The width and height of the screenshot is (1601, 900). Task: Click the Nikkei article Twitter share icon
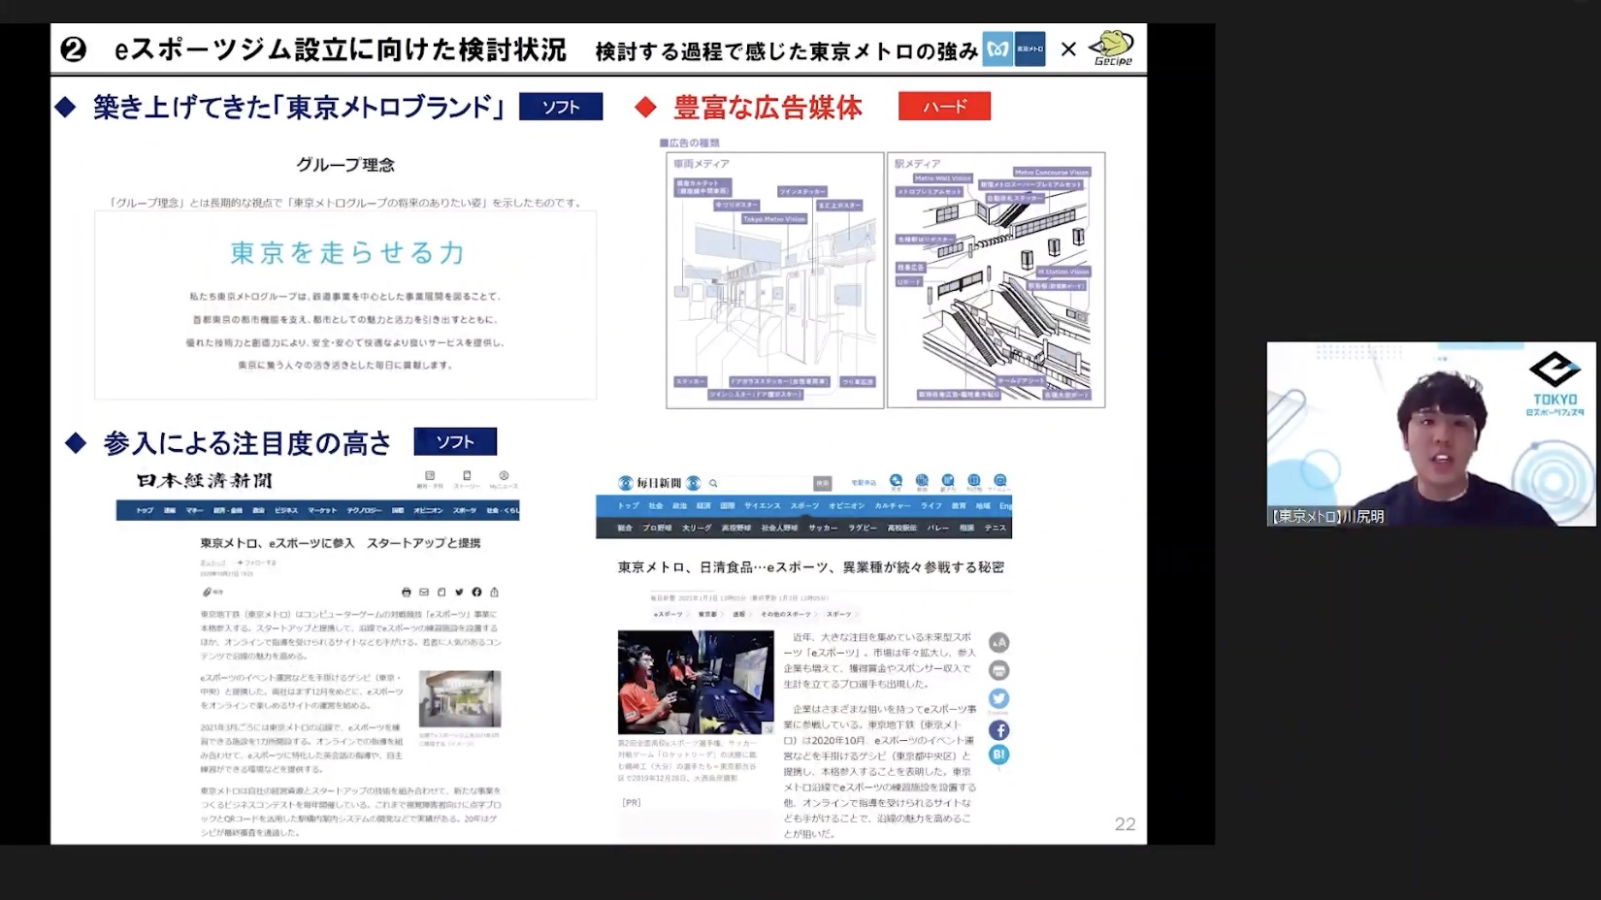click(x=459, y=592)
